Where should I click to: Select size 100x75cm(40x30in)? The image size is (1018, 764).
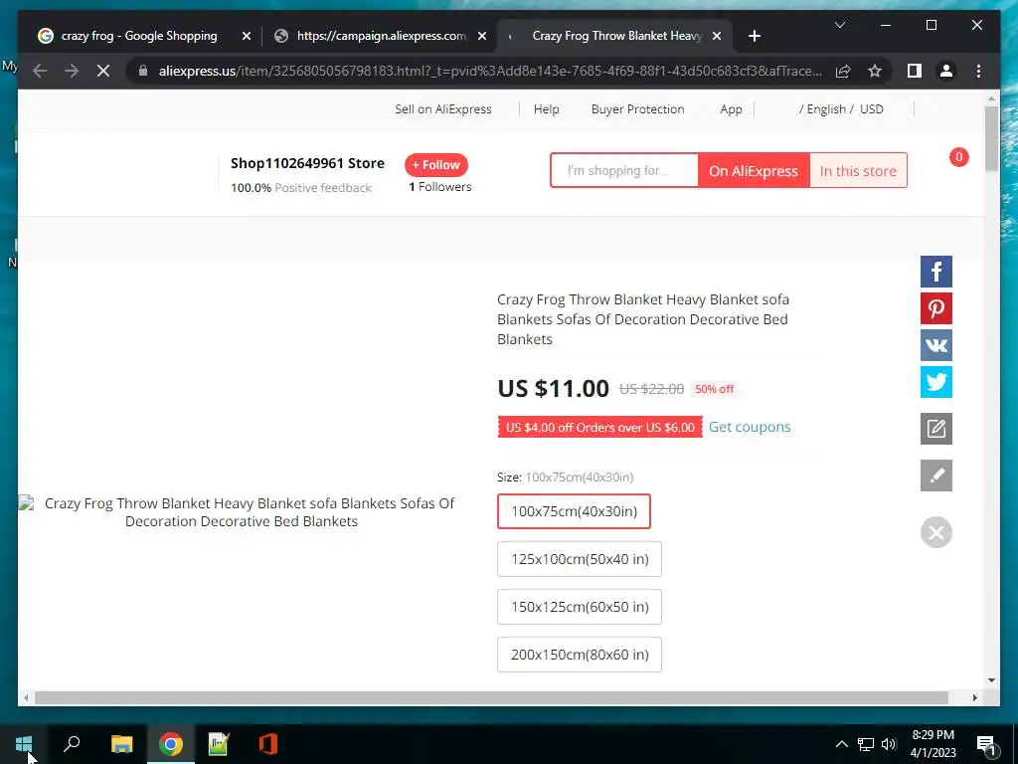pos(574,511)
